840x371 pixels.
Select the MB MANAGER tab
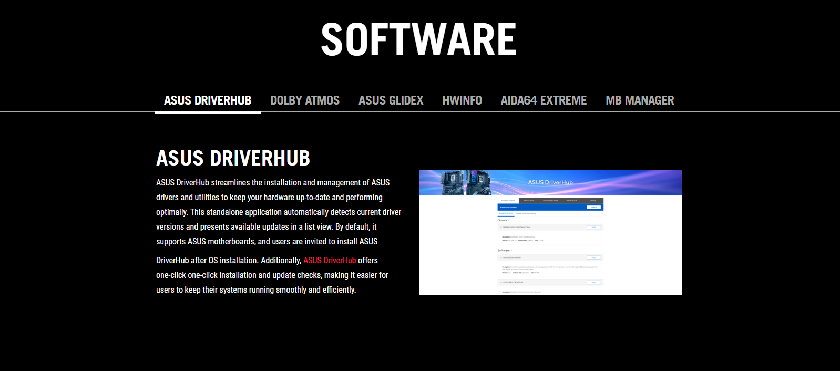[640, 100]
